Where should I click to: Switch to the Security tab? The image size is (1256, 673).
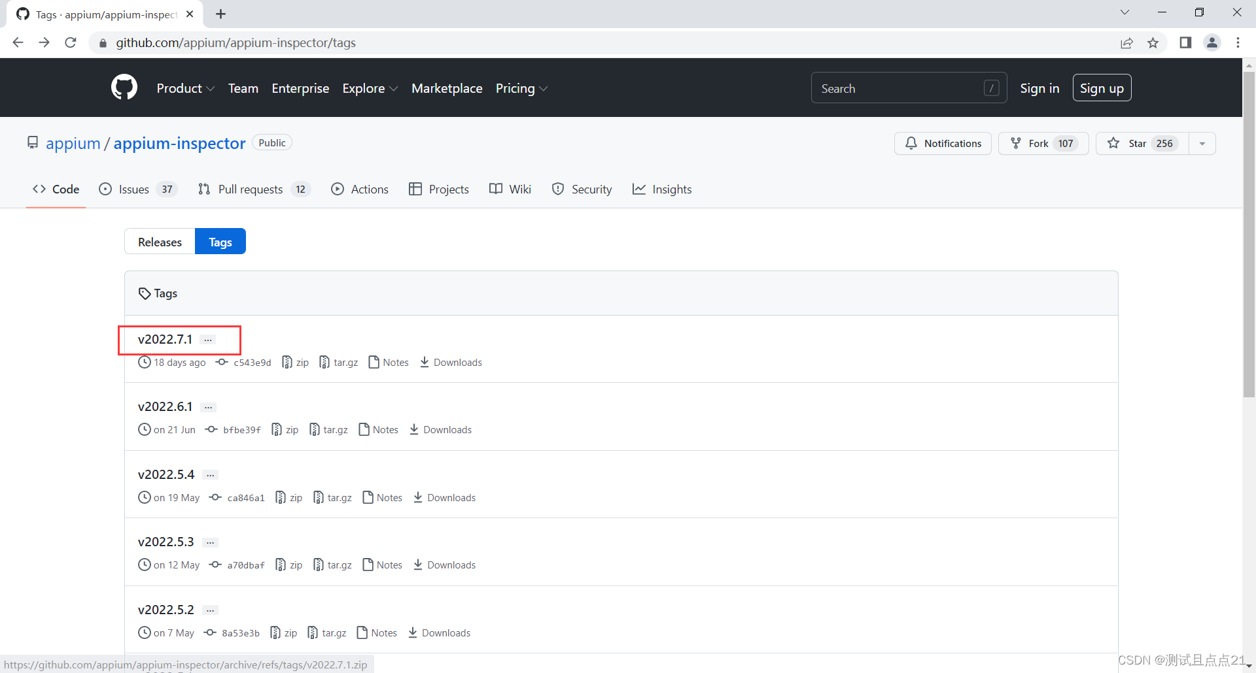(582, 189)
